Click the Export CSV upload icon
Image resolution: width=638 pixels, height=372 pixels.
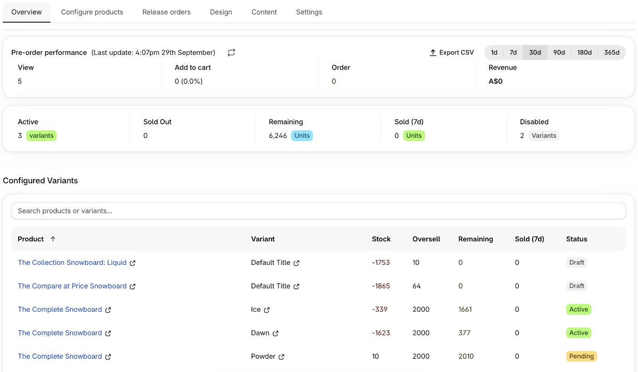pyautogui.click(x=433, y=53)
